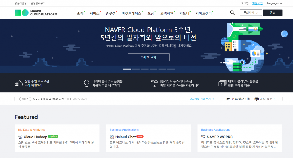Image resolution: width=293 pixels, height=158 pixels.
Task: Select the third banner slide indicator
Action: tap(144, 69)
